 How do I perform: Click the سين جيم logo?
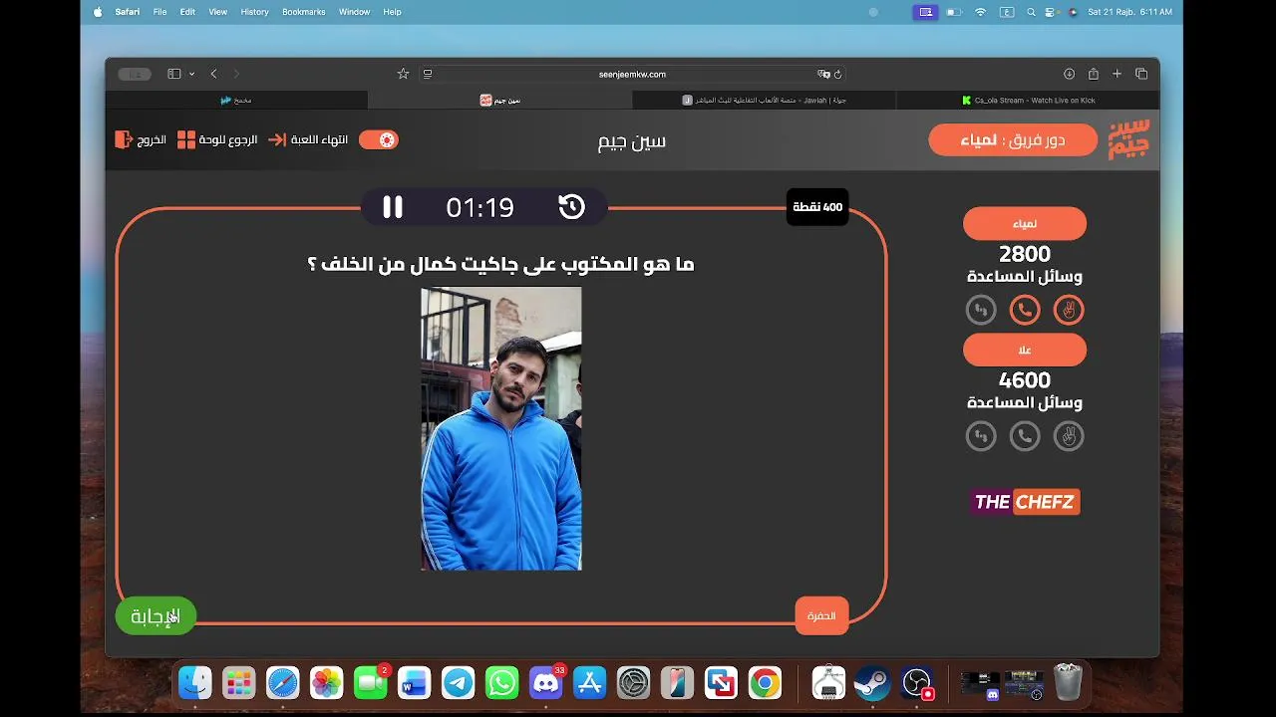tap(1129, 138)
